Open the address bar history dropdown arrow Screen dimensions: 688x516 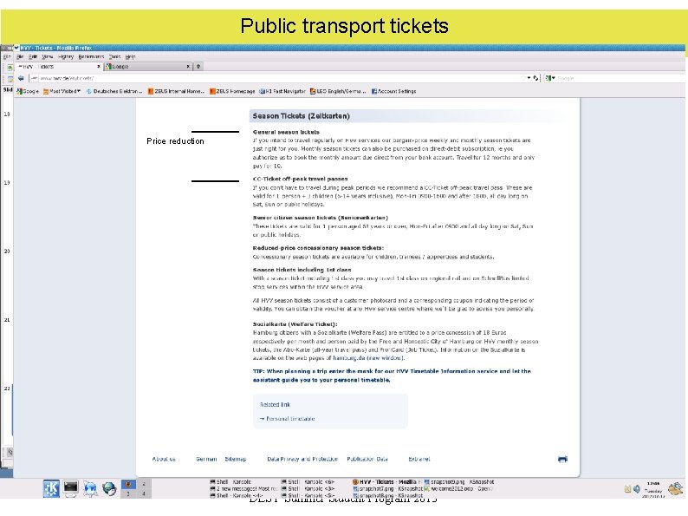529,78
